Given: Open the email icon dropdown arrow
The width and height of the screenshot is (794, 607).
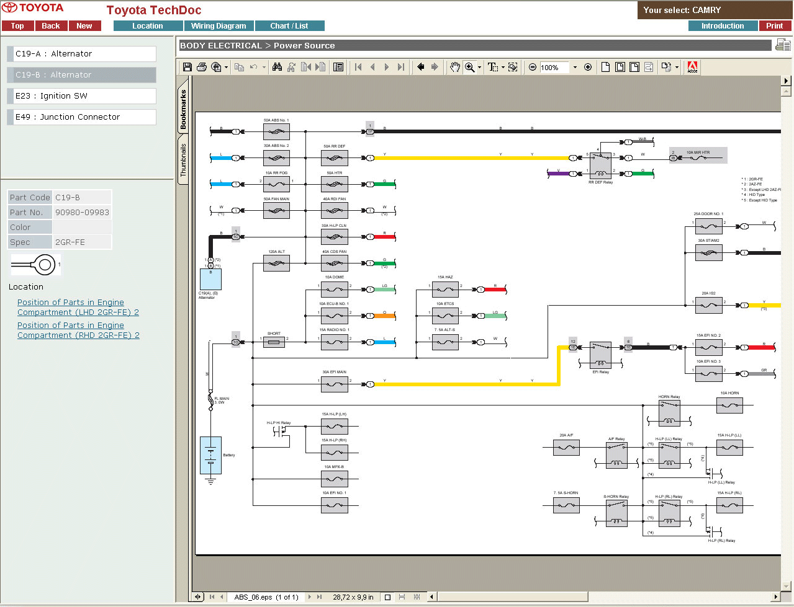Looking at the screenshot, I should click(x=226, y=67).
